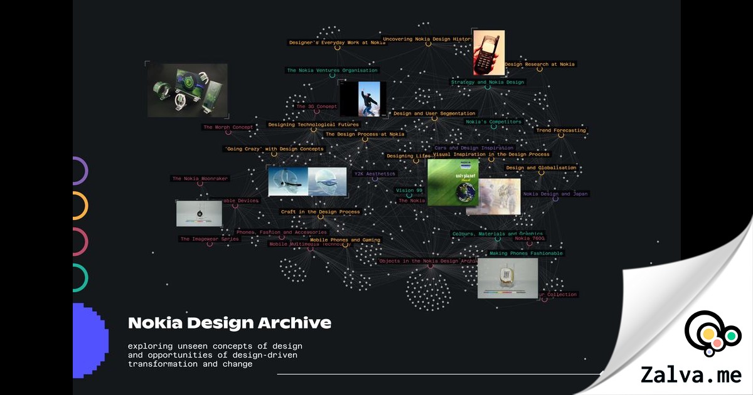The height and width of the screenshot is (395, 753).
Task: Open 'Uncovering Nokia Design History' topic
Action: coord(427,39)
